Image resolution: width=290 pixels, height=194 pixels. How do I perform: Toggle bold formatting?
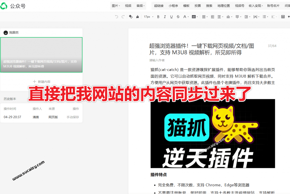[158, 17]
